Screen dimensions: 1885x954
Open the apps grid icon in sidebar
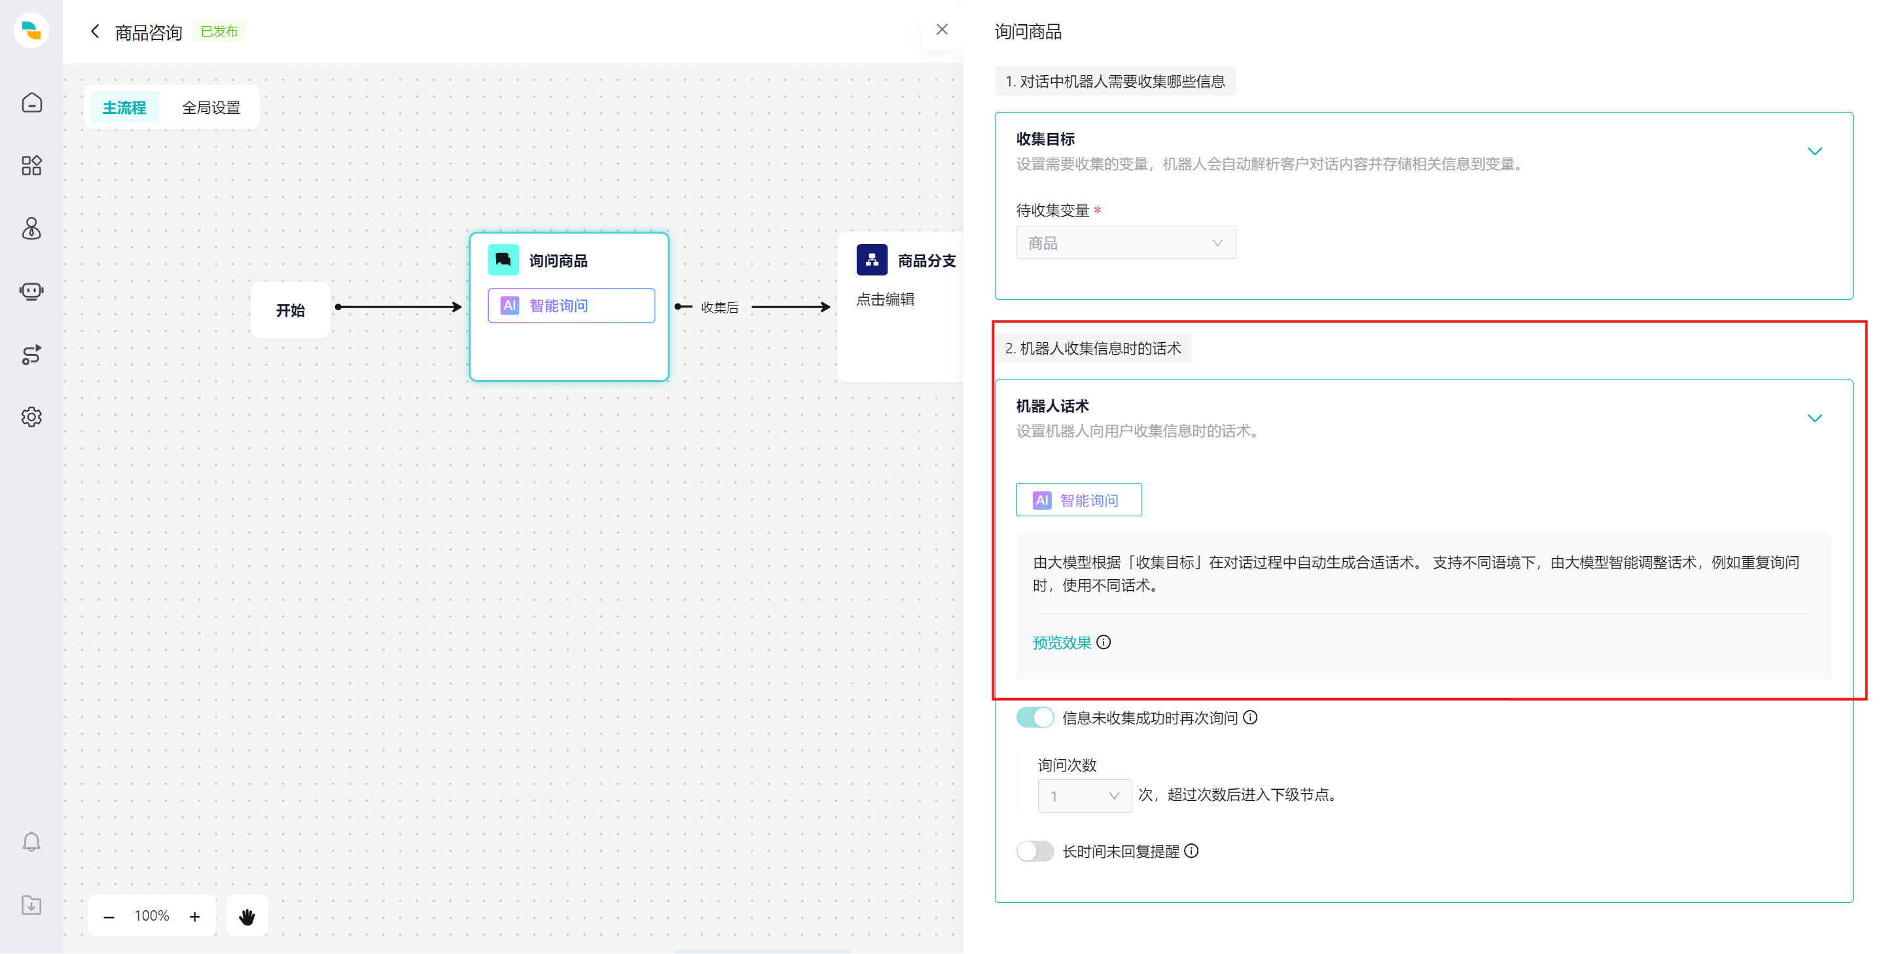pyautogui.click(x=31, y=166)
